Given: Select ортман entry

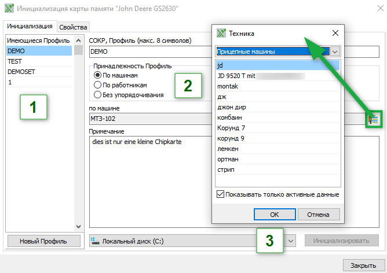Looking at the screenshot, I should 278,159.
